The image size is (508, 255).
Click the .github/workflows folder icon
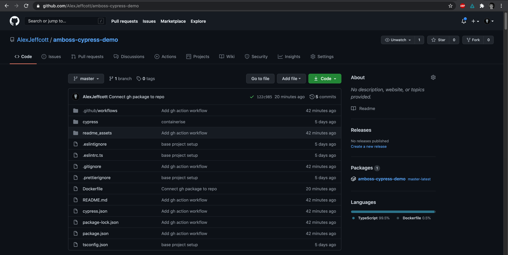(76, 111)
